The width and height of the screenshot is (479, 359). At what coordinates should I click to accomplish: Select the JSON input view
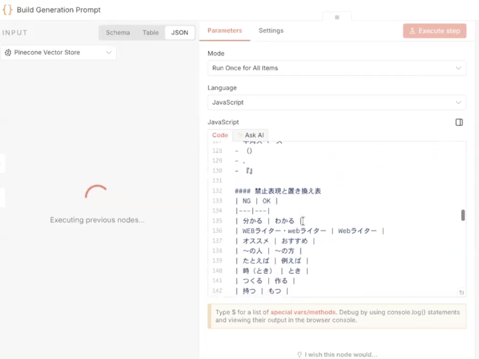(x=180, y=32)
